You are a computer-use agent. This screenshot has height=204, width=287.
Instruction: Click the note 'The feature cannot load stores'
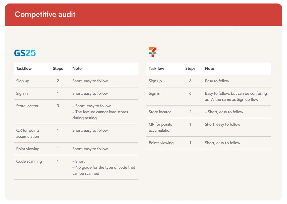click(100, 112)
